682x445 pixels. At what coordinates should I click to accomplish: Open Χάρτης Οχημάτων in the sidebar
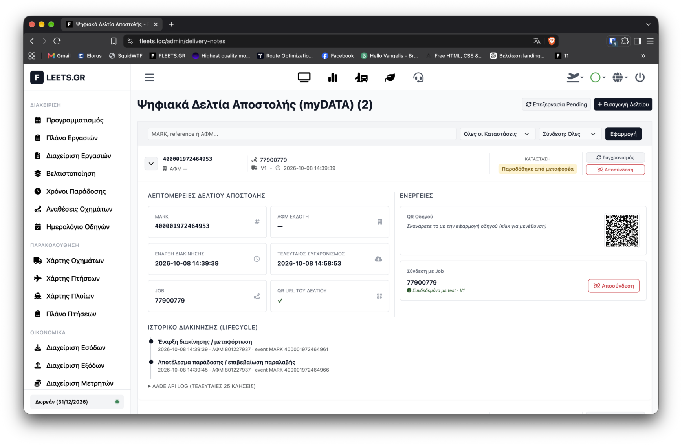coord(75,261)
